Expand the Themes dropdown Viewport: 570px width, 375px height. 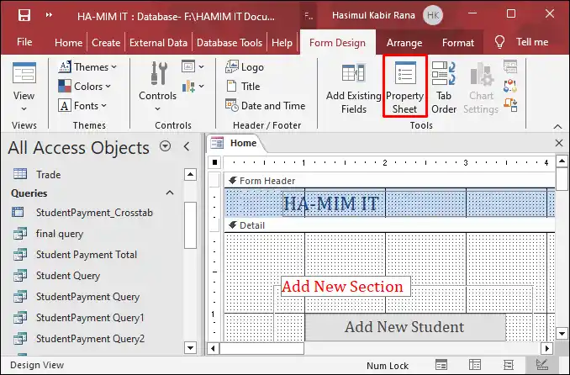87,67
